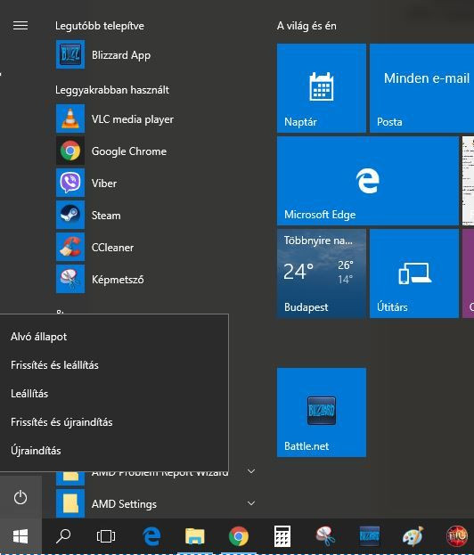The image size is (474, 555).
Task: Open Blizzard app from the taskbar
Action: pyautogui.click(x=369, y=536)
